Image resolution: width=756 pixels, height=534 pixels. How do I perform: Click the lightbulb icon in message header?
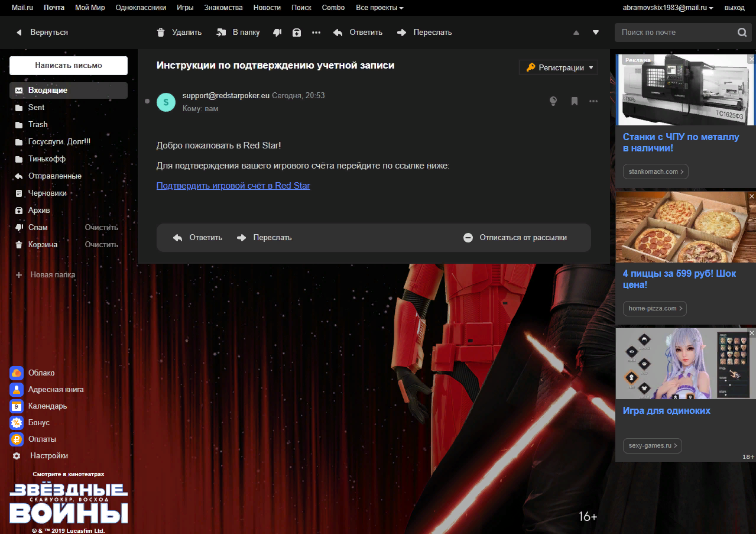[553, 101]
